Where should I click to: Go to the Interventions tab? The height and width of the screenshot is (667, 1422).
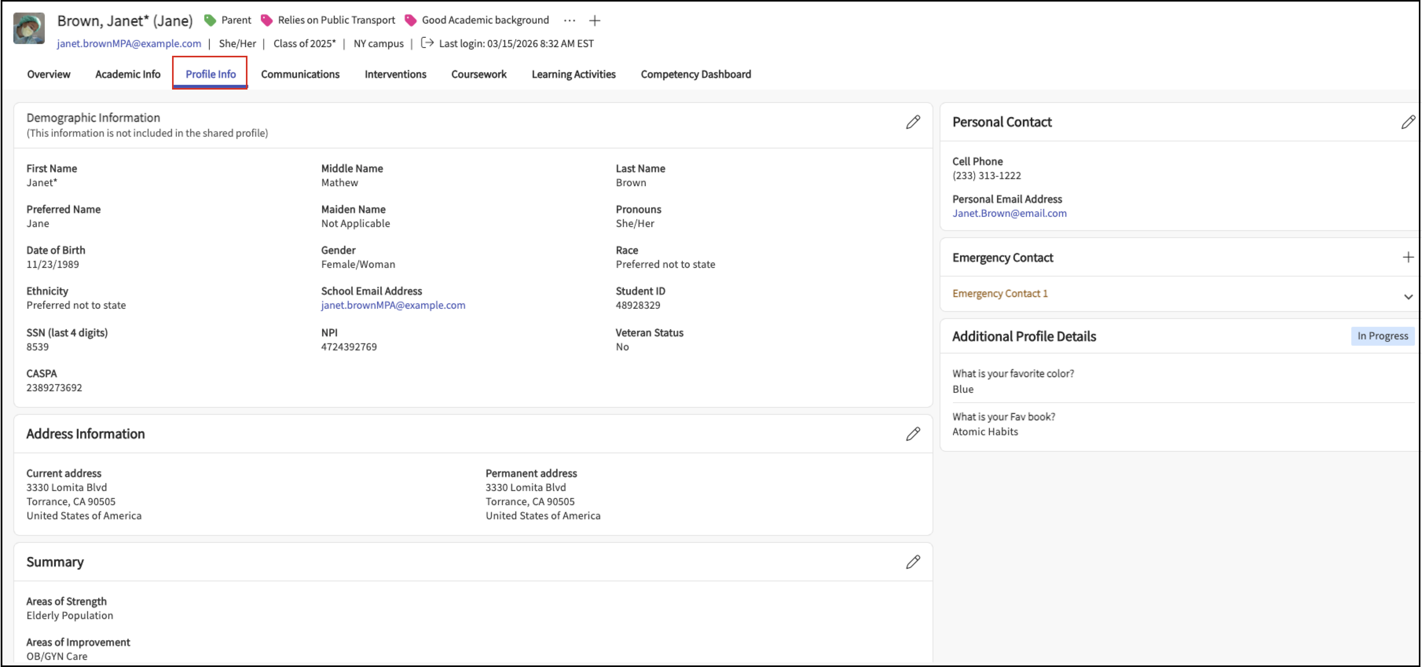[395, 74]
